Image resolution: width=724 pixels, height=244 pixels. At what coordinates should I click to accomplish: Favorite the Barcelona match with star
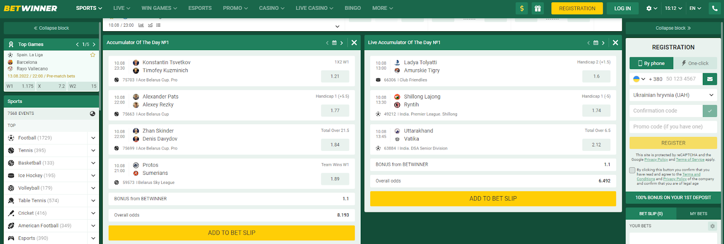(93, 55)
